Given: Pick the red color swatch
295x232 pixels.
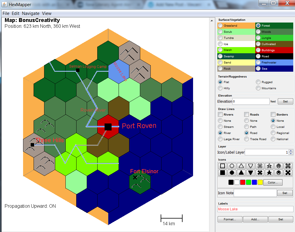Looking at the screenshot, I should pos(242,182).
